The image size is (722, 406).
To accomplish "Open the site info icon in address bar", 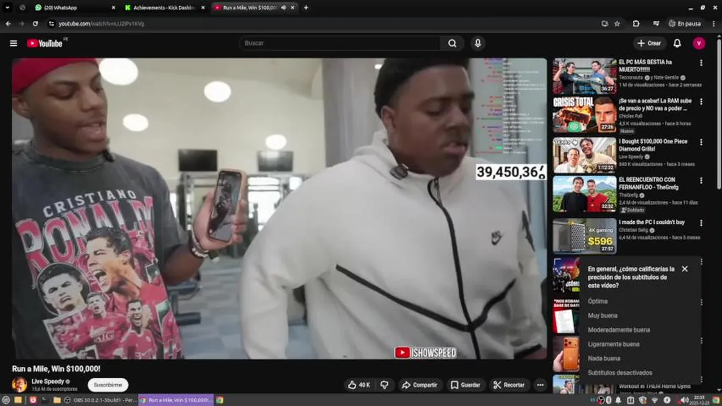I will pos(51,24).
